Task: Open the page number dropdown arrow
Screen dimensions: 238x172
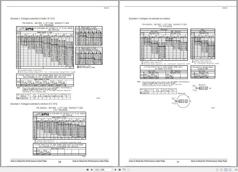Action: point(112,170)
